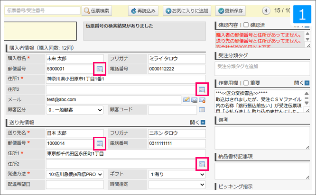Click the first mail icon beside test@abc.com
The image size is (316, 195).
click(186, 99)
